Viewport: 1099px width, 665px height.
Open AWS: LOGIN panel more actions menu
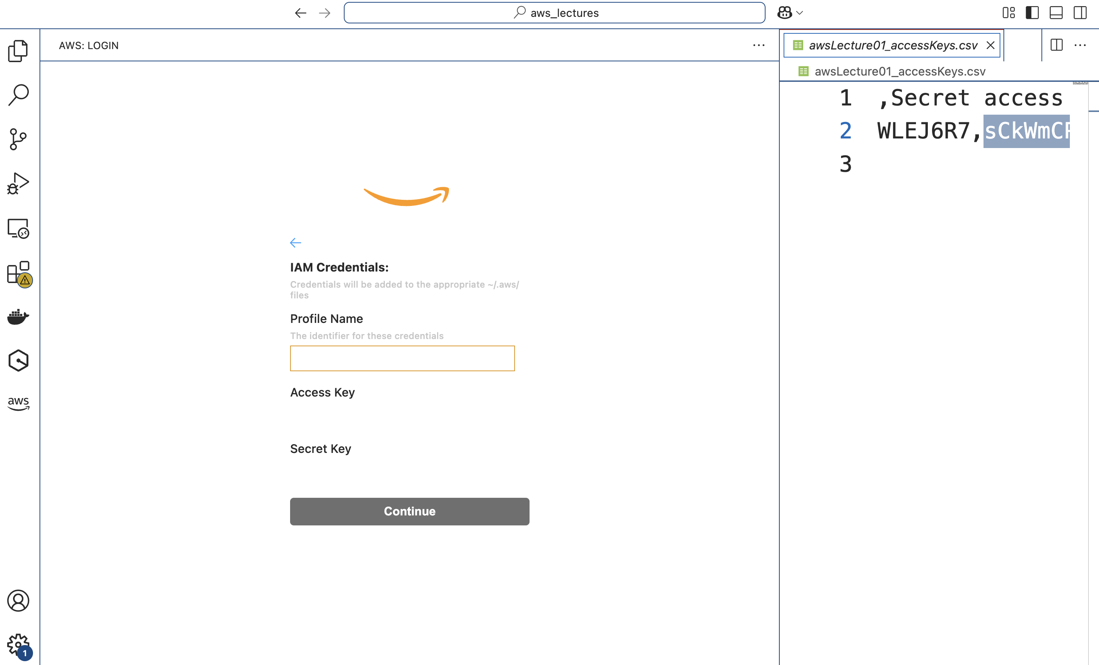(x=759, y=46)
